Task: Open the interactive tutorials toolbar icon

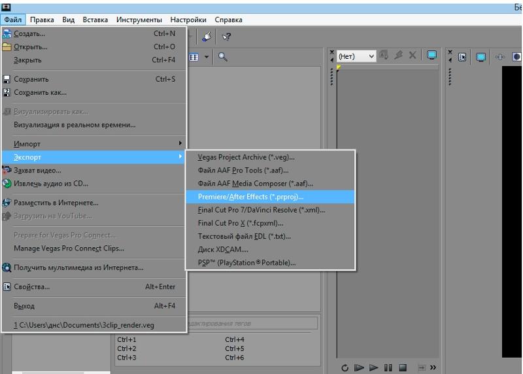Action: [x=207, y=37]
